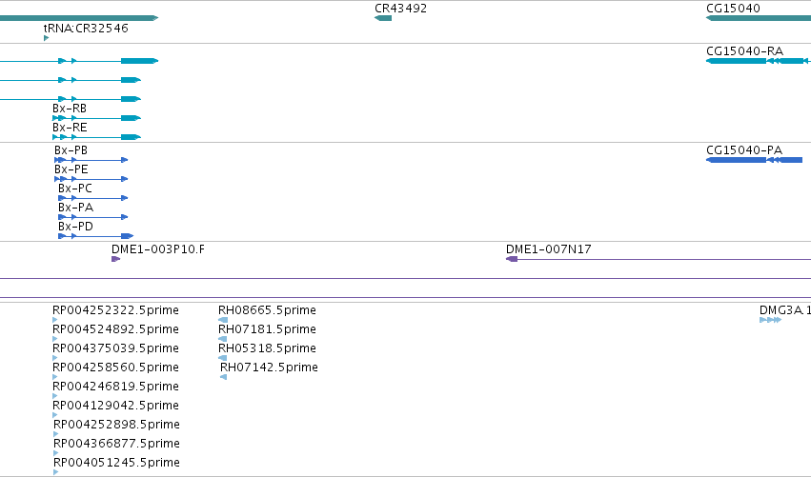Click the DME1-007N17 clone label
Image resolution: width=811 pixels, height=477 pixels.
(x=549, y=249)
